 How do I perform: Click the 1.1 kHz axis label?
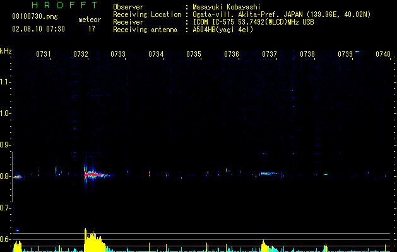coord(5,82)
